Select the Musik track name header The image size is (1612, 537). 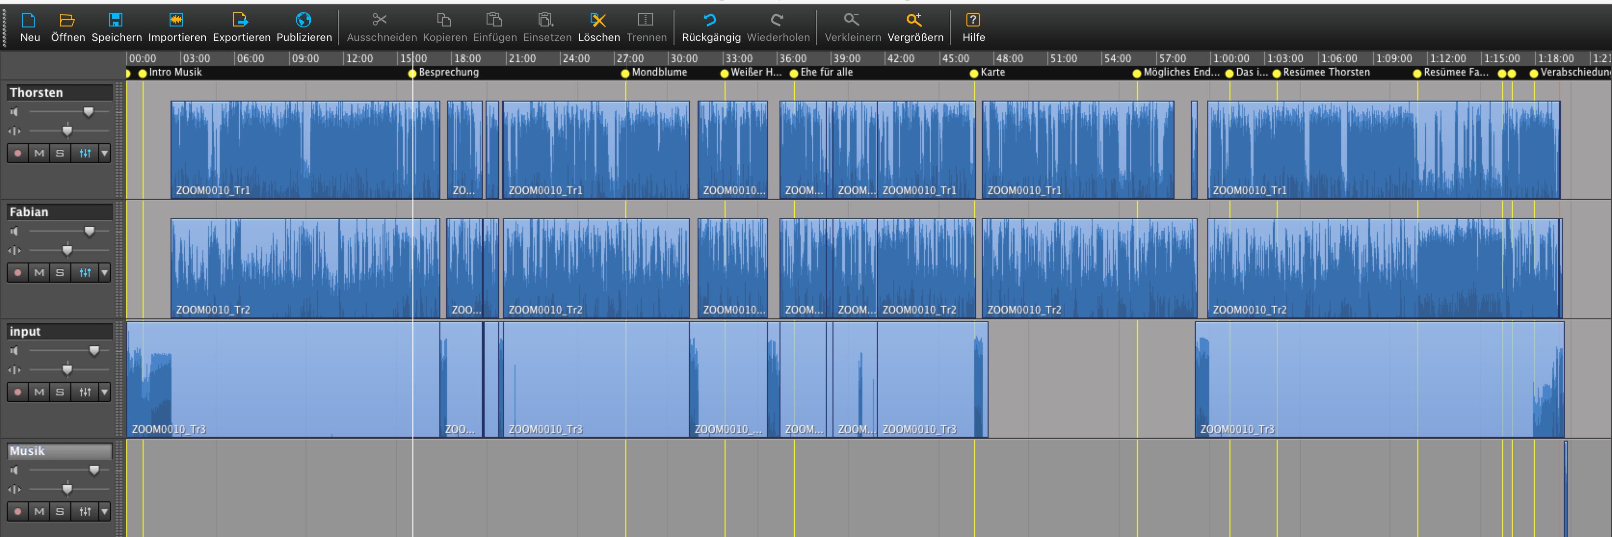(x=59, y=451)
